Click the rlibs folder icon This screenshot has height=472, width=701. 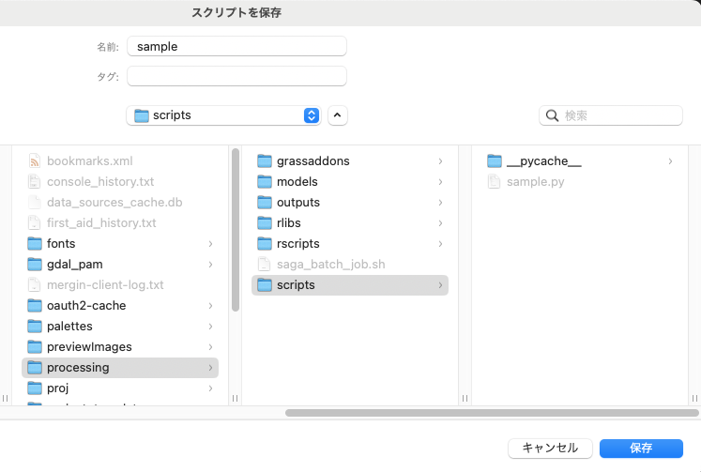click(x=265, y=223)
